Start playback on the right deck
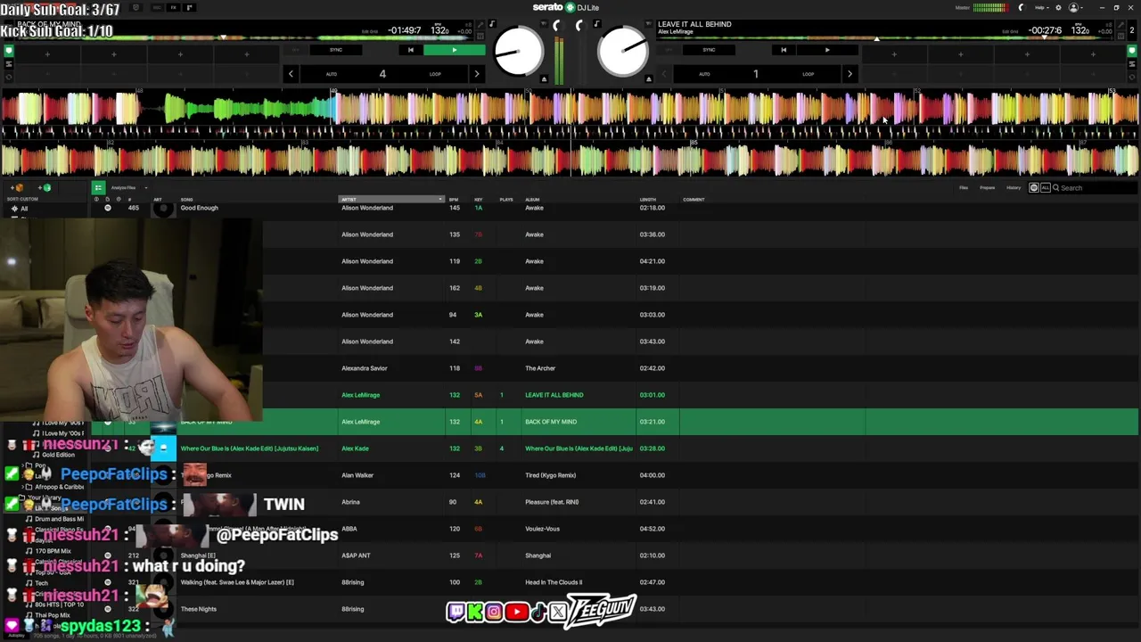1141x642 pixels. tap(827, 50)
